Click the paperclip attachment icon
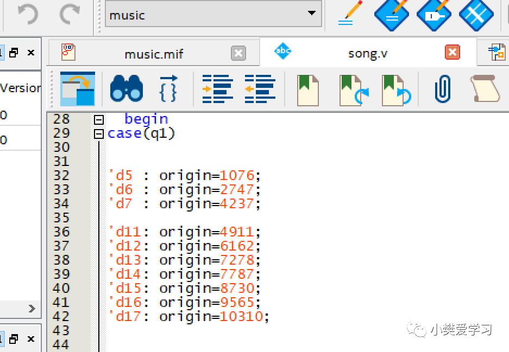This screenshot has height=352, width=509. [442, 89]
